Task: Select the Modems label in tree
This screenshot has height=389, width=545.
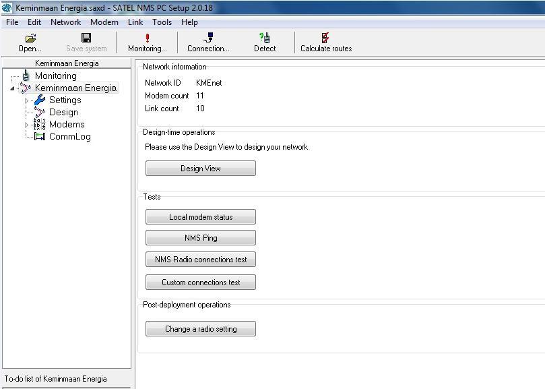Action: (67, 124)
